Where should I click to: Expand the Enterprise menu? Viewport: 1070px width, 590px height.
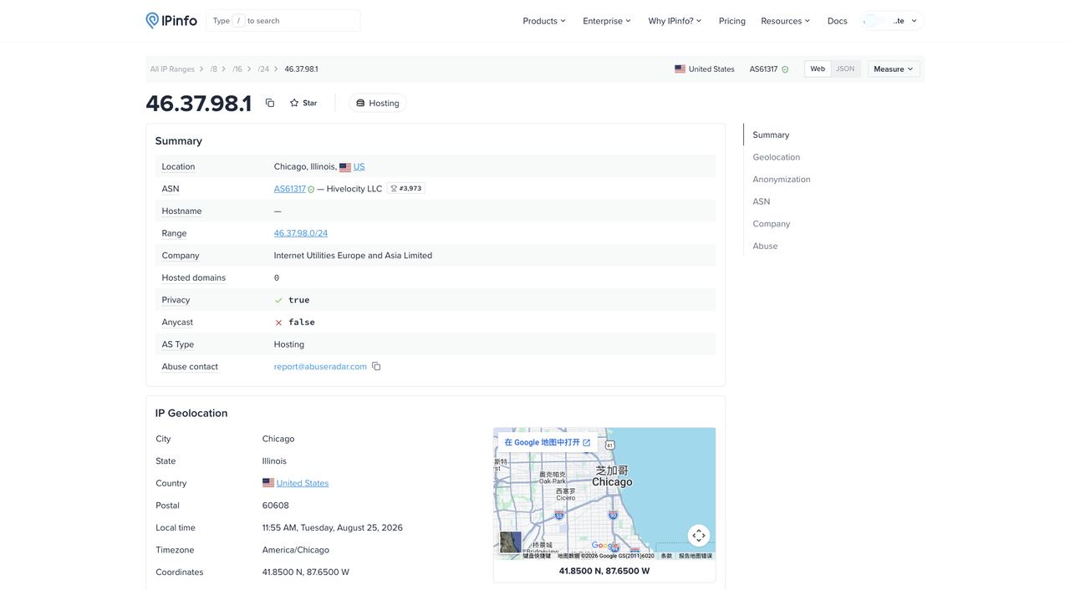coord(607,21)
